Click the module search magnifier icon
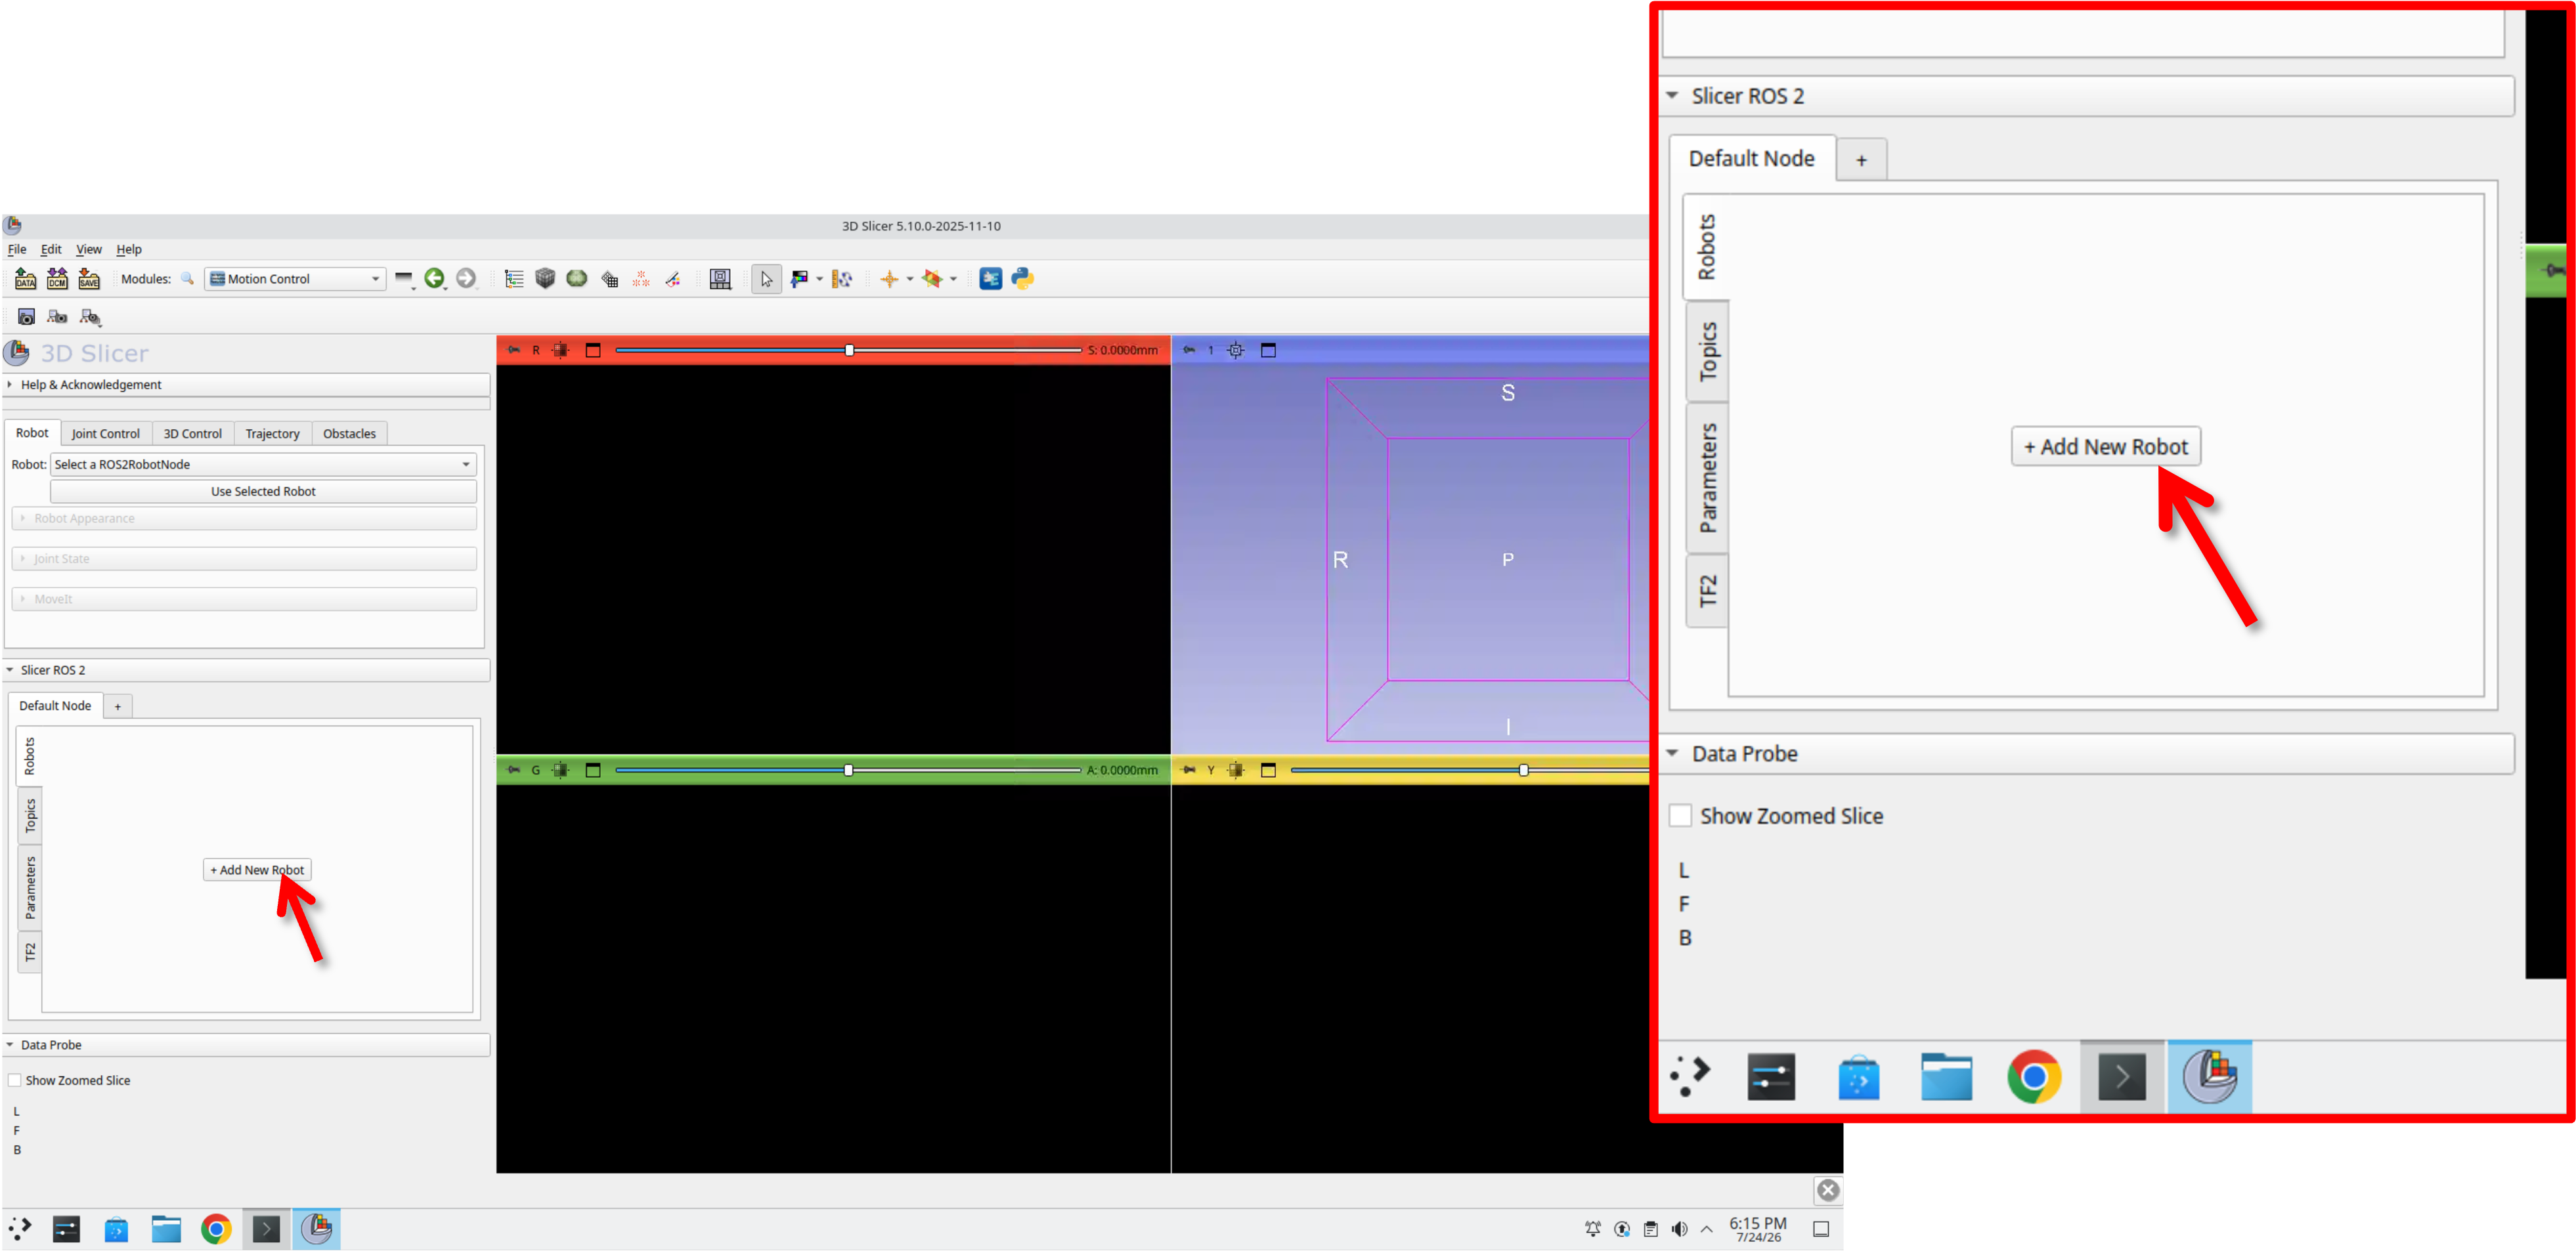The width and height of the screenshot is (2576, 1251). (x=187, y=279)
